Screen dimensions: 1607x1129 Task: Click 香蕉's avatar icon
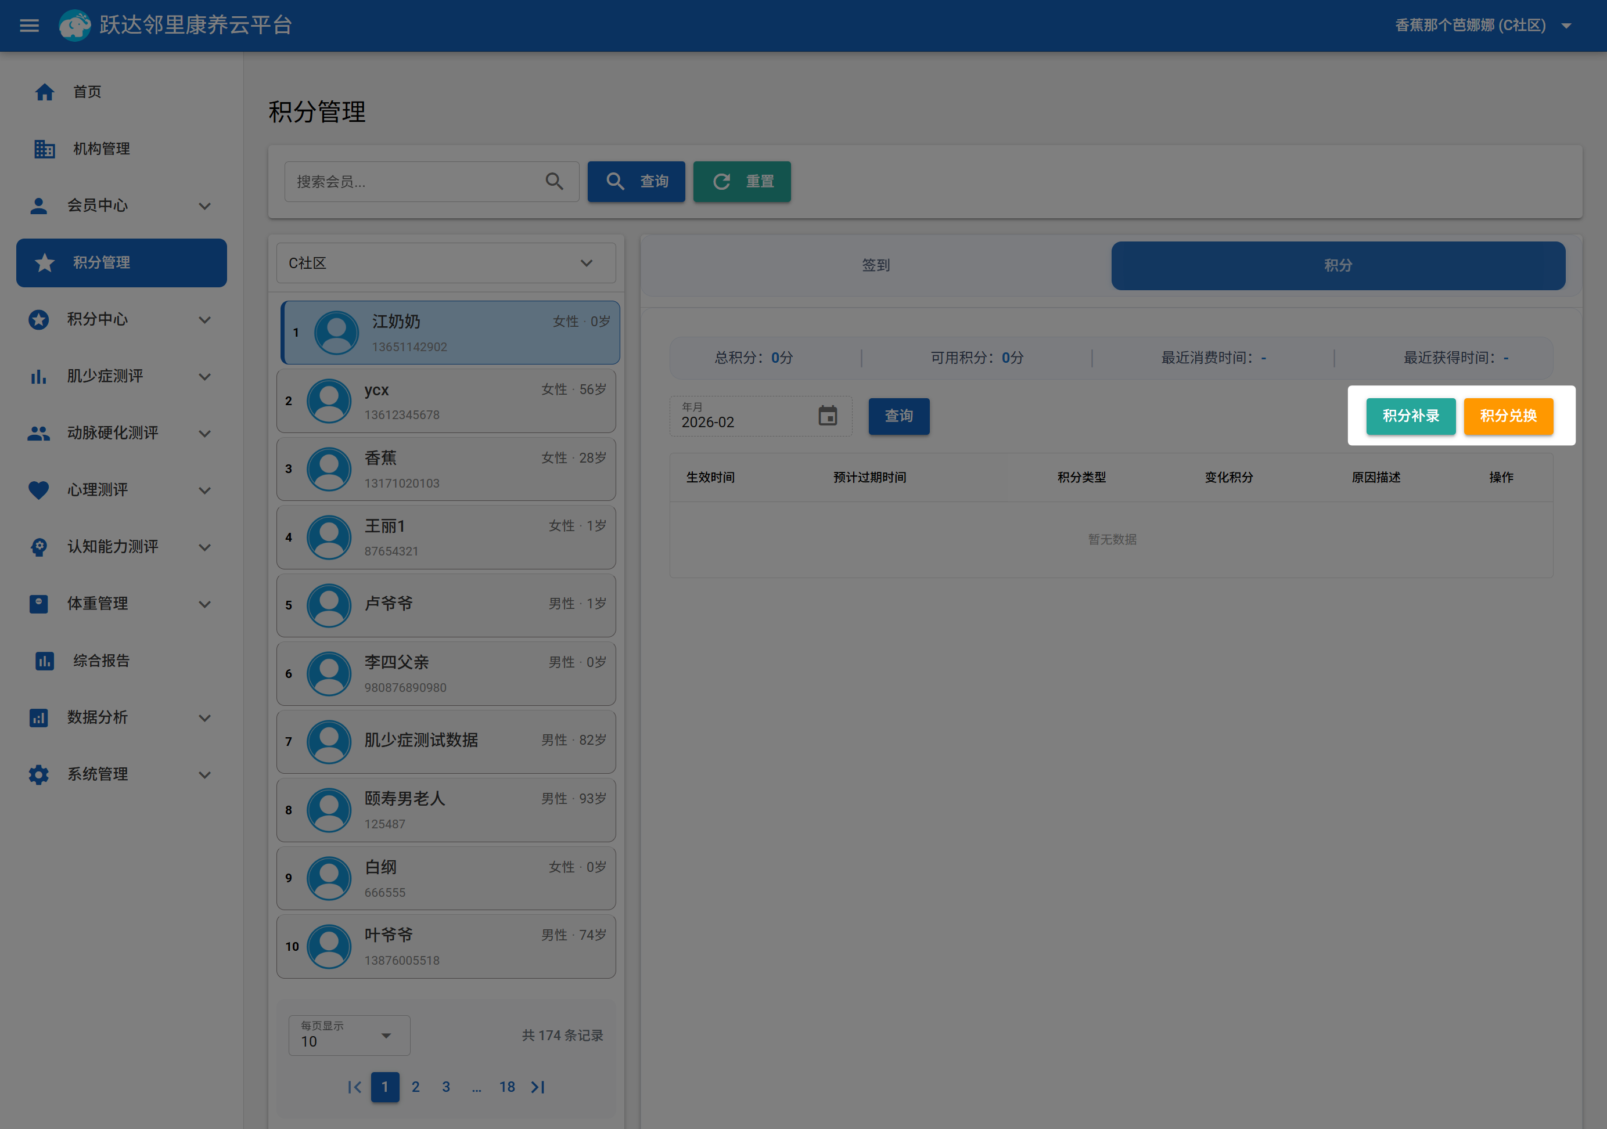coord(329,470)
